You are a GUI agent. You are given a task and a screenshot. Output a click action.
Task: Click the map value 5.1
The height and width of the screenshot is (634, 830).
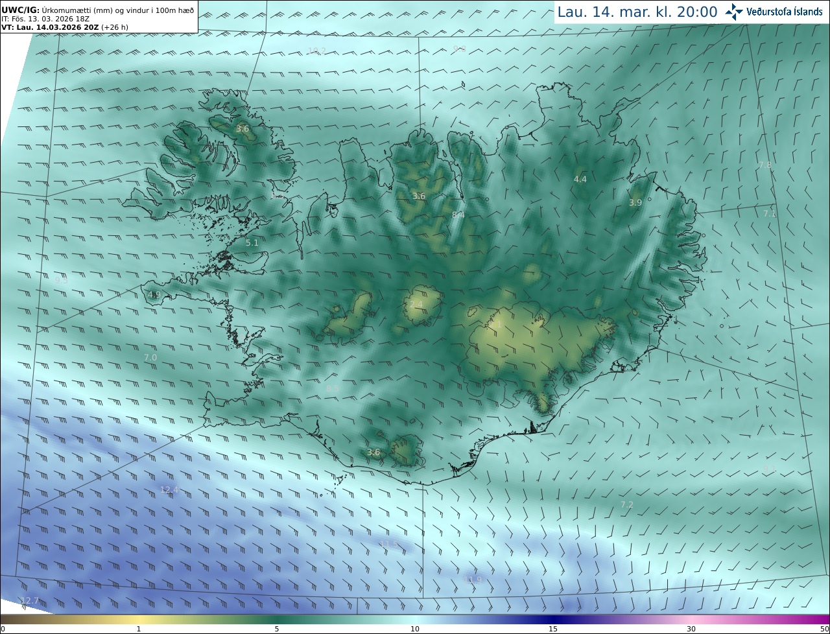(252, 242)
